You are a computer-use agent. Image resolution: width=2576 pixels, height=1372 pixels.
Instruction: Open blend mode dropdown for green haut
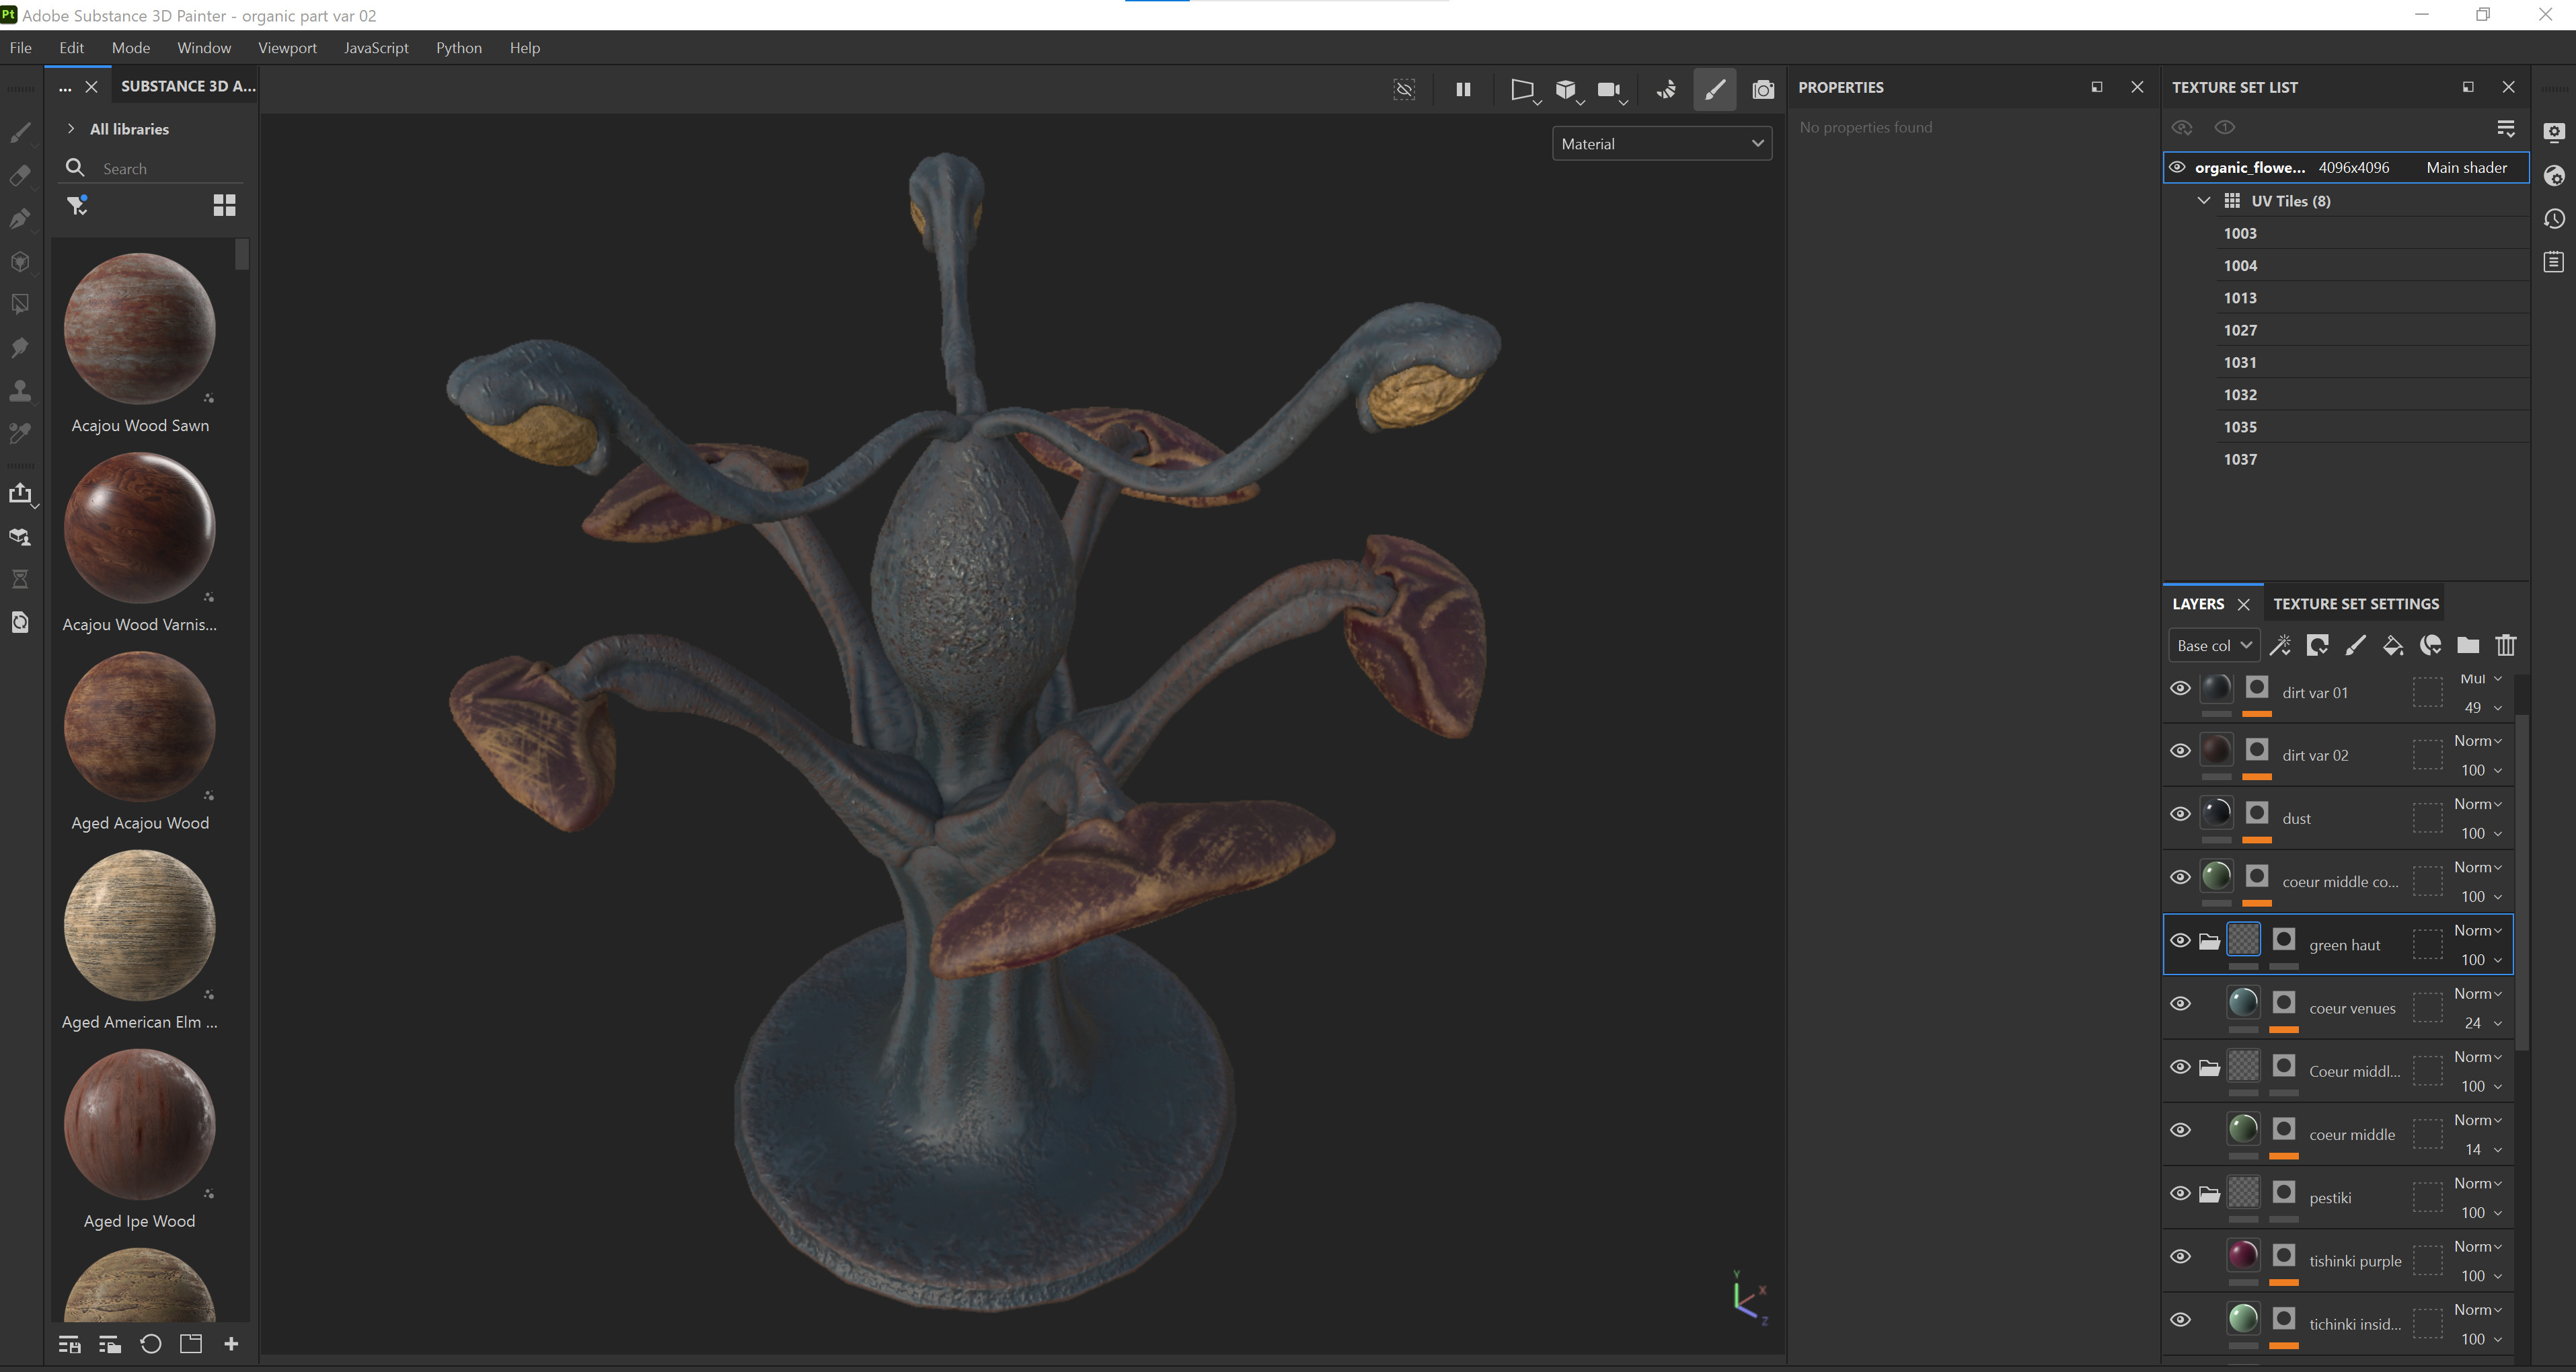coord(2478,931)
